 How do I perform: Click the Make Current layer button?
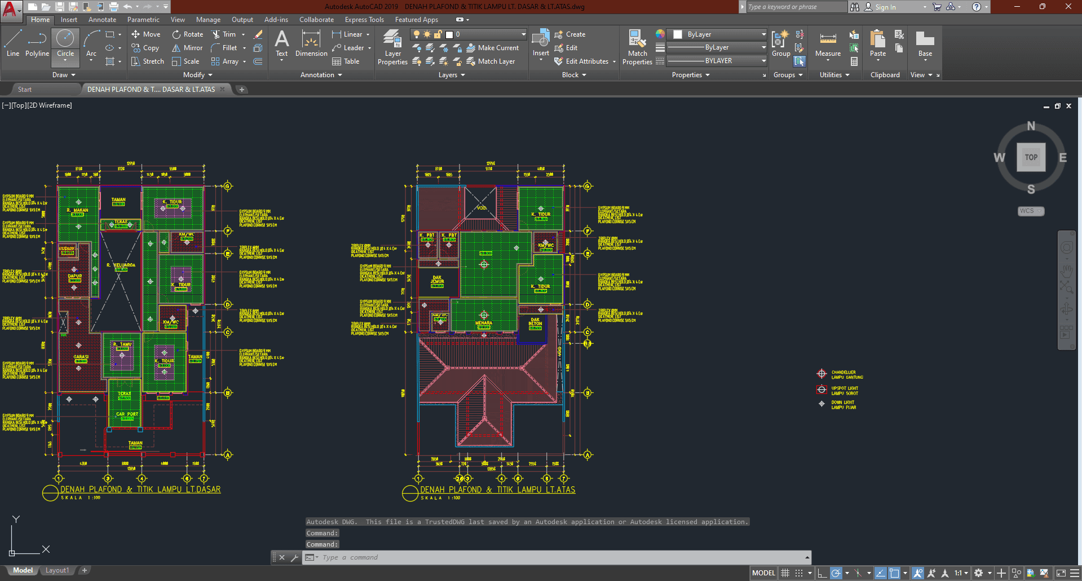[x=492, y=48]
